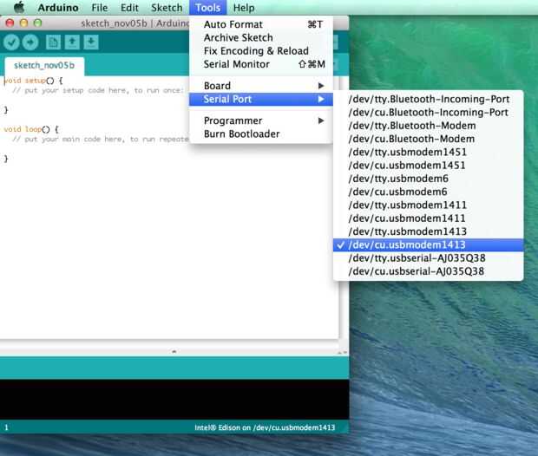Viewport: 538px width, 456px height.
Task: Select /dev/cu.usbserial-AJ035Q38 serial port
Action: [x=428, y=271]
